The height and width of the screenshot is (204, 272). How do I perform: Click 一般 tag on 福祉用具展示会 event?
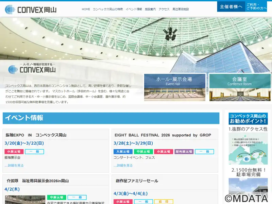click(77, 198)
